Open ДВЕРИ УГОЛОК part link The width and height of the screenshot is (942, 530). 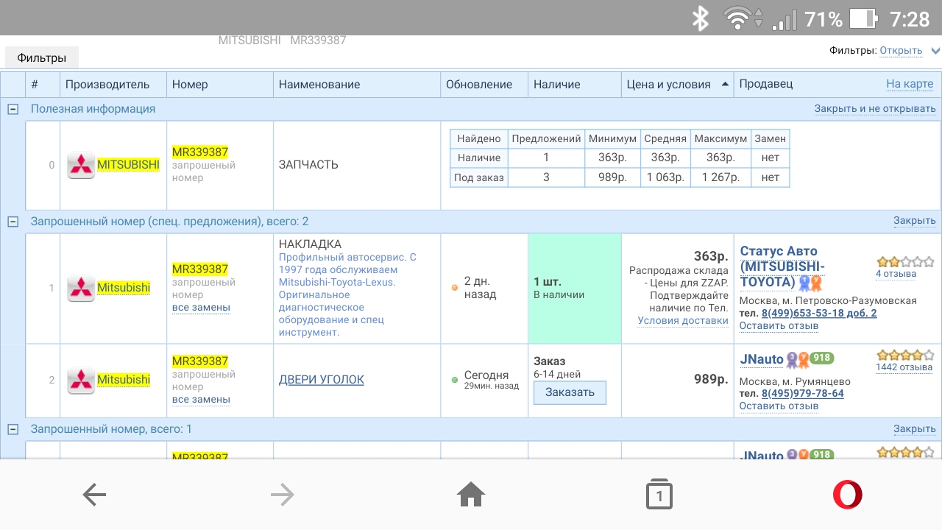coord(321,380)
